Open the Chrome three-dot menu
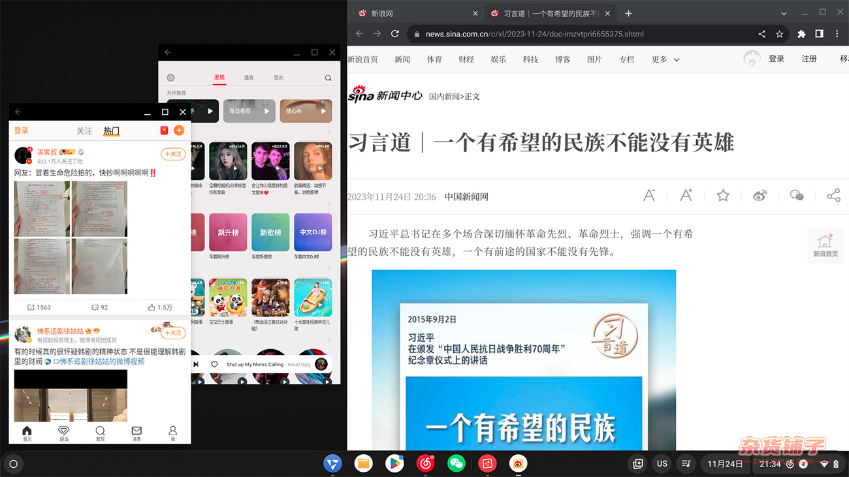 point(837,34)
